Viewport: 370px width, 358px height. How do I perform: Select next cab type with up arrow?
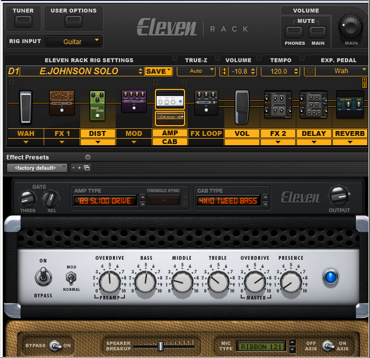click(265, 196)
